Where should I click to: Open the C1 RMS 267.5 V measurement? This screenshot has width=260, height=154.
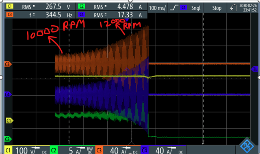coord(40,7)
